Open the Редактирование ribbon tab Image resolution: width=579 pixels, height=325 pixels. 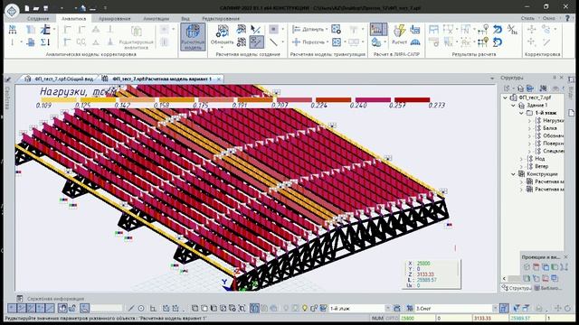221,18
